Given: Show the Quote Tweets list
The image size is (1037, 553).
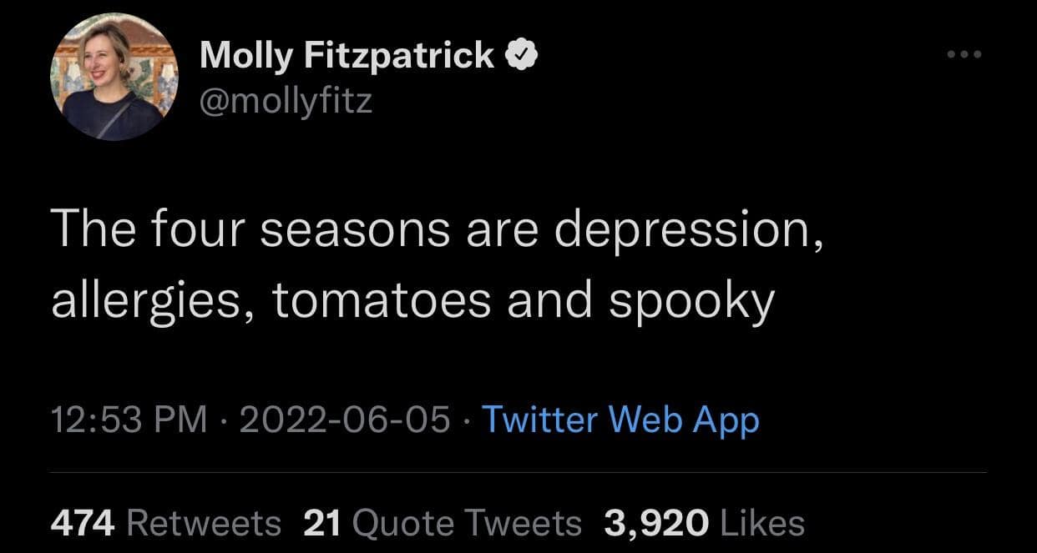Looking at the screenshot, I should tap(467, 523).
